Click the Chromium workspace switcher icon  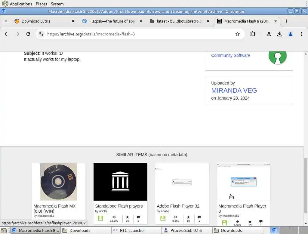tap(274, 230)
